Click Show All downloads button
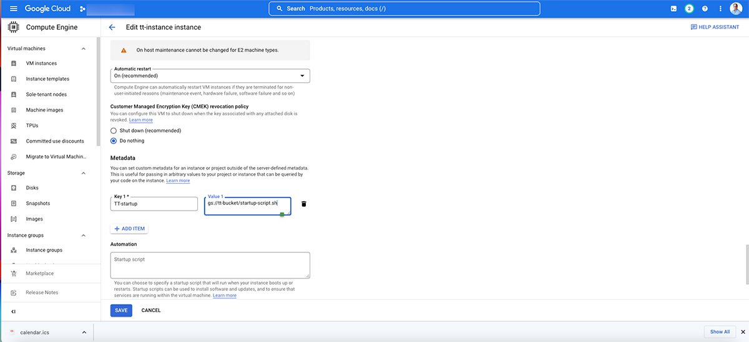Screen dimensions: 749x342 pyautogui.click(x=720, y=332)
